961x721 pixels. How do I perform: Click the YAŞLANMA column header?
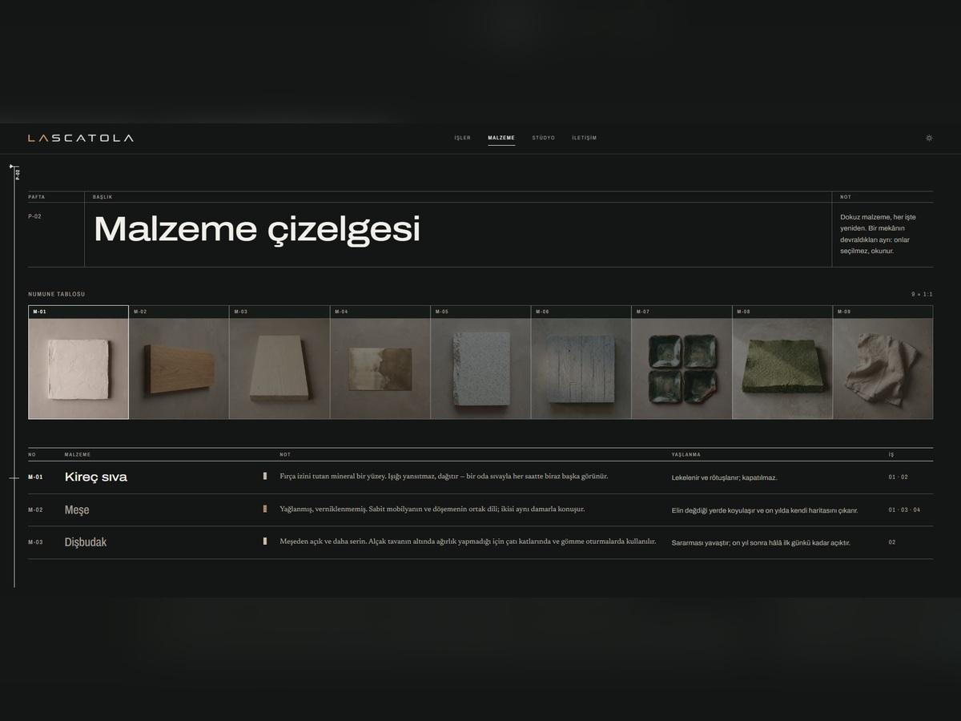(x=686, y=455)
